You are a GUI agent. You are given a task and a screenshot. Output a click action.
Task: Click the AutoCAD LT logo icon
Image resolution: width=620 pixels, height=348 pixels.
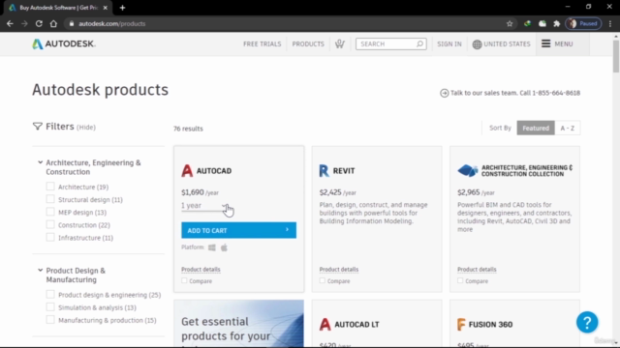pyautogui.click(x=325, y=325)
